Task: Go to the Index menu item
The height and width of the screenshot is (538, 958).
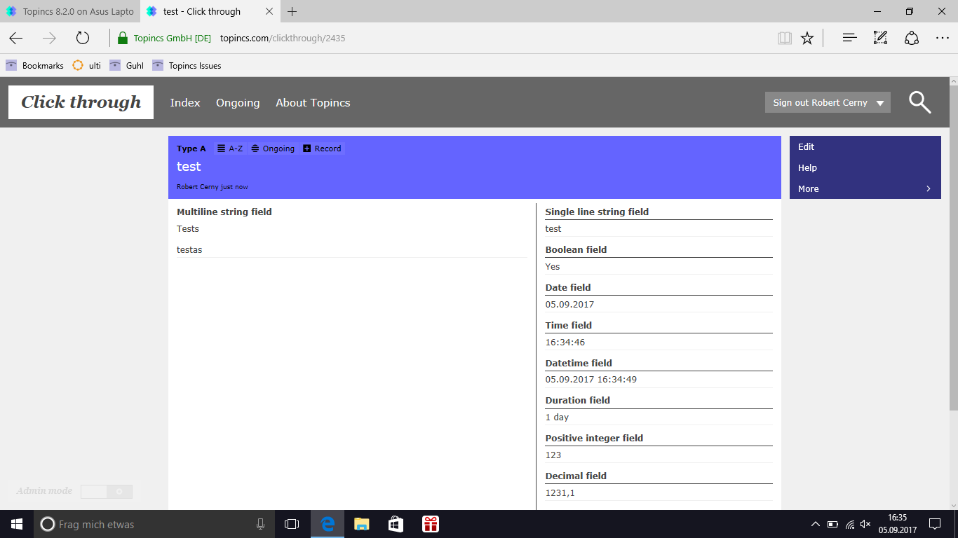Action: pyautogui.click(x=185, y=102)
